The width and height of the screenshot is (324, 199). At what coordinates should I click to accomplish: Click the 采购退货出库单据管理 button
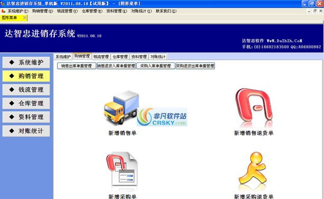coord(195,66)
